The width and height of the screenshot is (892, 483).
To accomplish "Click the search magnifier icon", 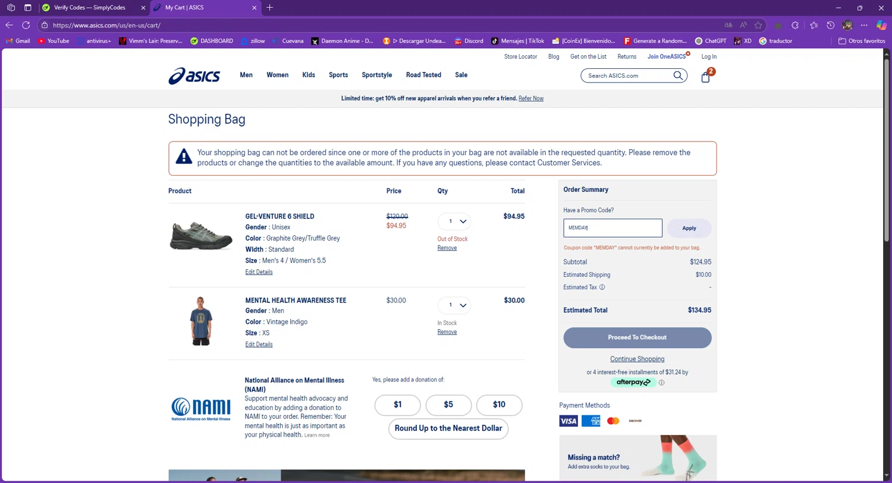I will point(678,75).
